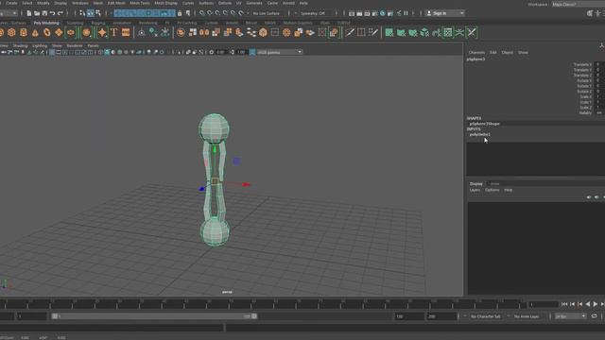Click the Pause viewport icon in status line
The width and height of the screenshot is (605, 340).
point(406,13)
